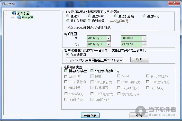The height and width of the screenshot is (121, 182).
Task: Click the 23:59:59 end time field
Action: pyautogui.click(x=132, y=44)
